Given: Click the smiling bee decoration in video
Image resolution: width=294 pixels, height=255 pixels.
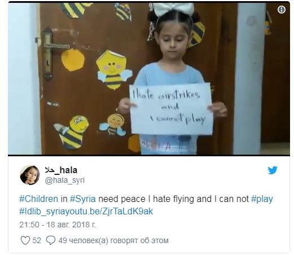Looking at the screenshot, I should click(x=113, y=70).
